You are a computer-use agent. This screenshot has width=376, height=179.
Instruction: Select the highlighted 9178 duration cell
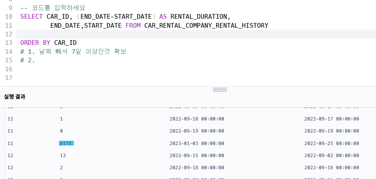coord(66,143)
